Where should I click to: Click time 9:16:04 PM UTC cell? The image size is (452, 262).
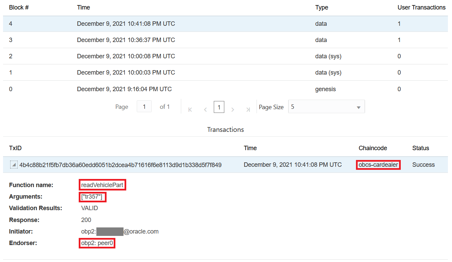[x=124, y=89]
